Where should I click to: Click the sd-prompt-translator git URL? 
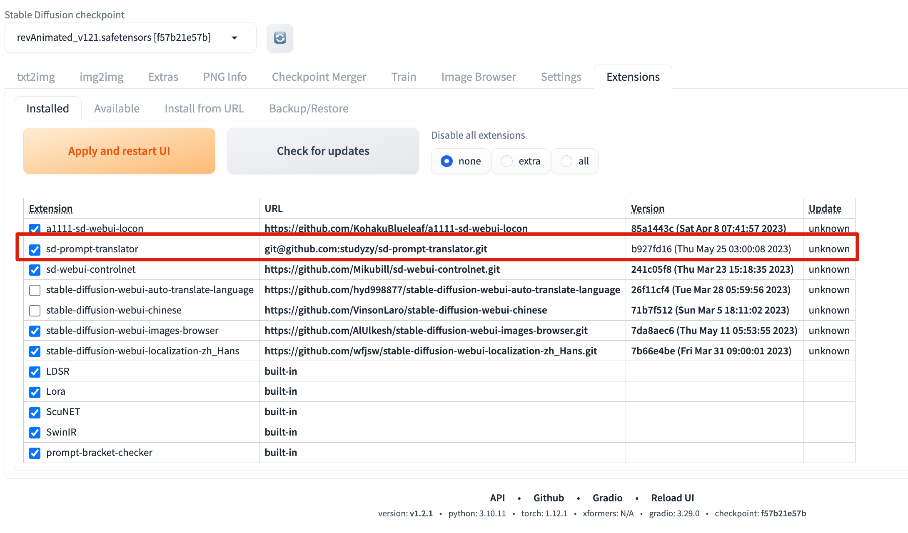[376, 249]
